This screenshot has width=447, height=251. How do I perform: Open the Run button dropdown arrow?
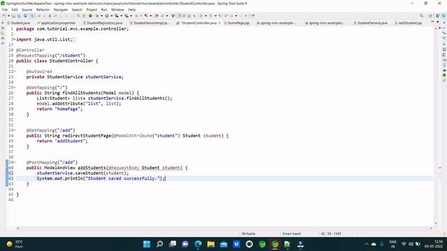tap(112, 16)
